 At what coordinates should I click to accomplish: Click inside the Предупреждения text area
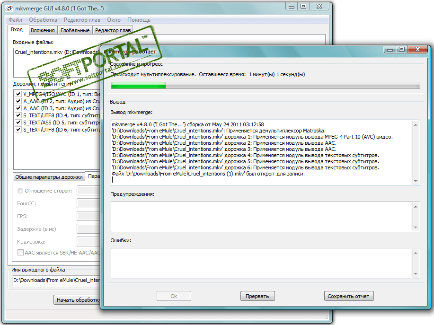tap(262, 217)
